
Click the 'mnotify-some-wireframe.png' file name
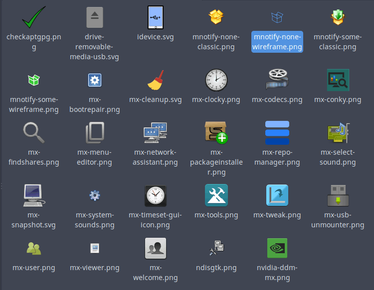(x=33, y=104)
